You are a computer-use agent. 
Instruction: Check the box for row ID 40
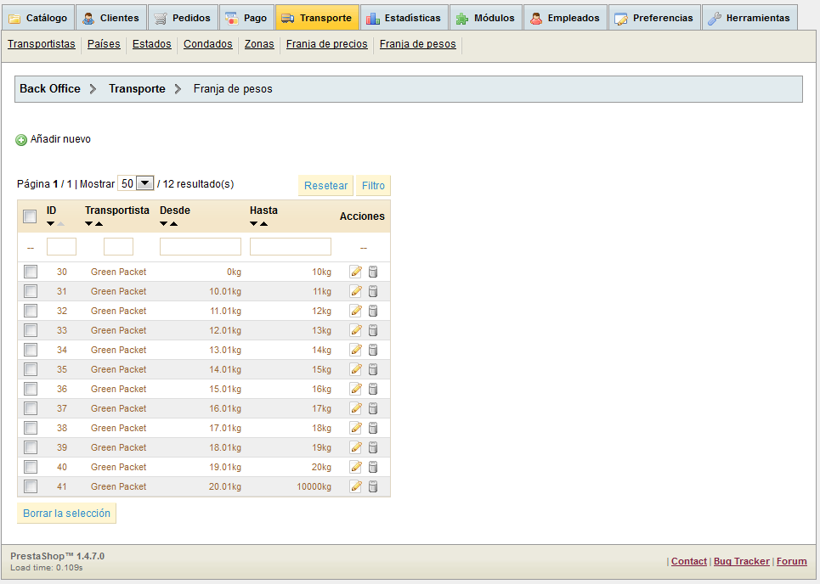click(31, 467)
